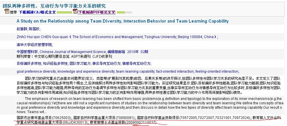Click the 编辑部邮箱 link
Image resolution: width=287 pixels, height=126 pixels.
click(116, 52)
